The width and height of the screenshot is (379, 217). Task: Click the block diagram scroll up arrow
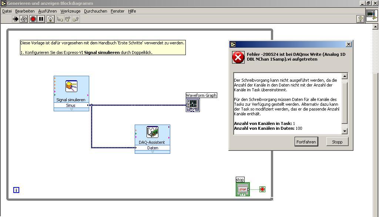[x=375, y=27]
